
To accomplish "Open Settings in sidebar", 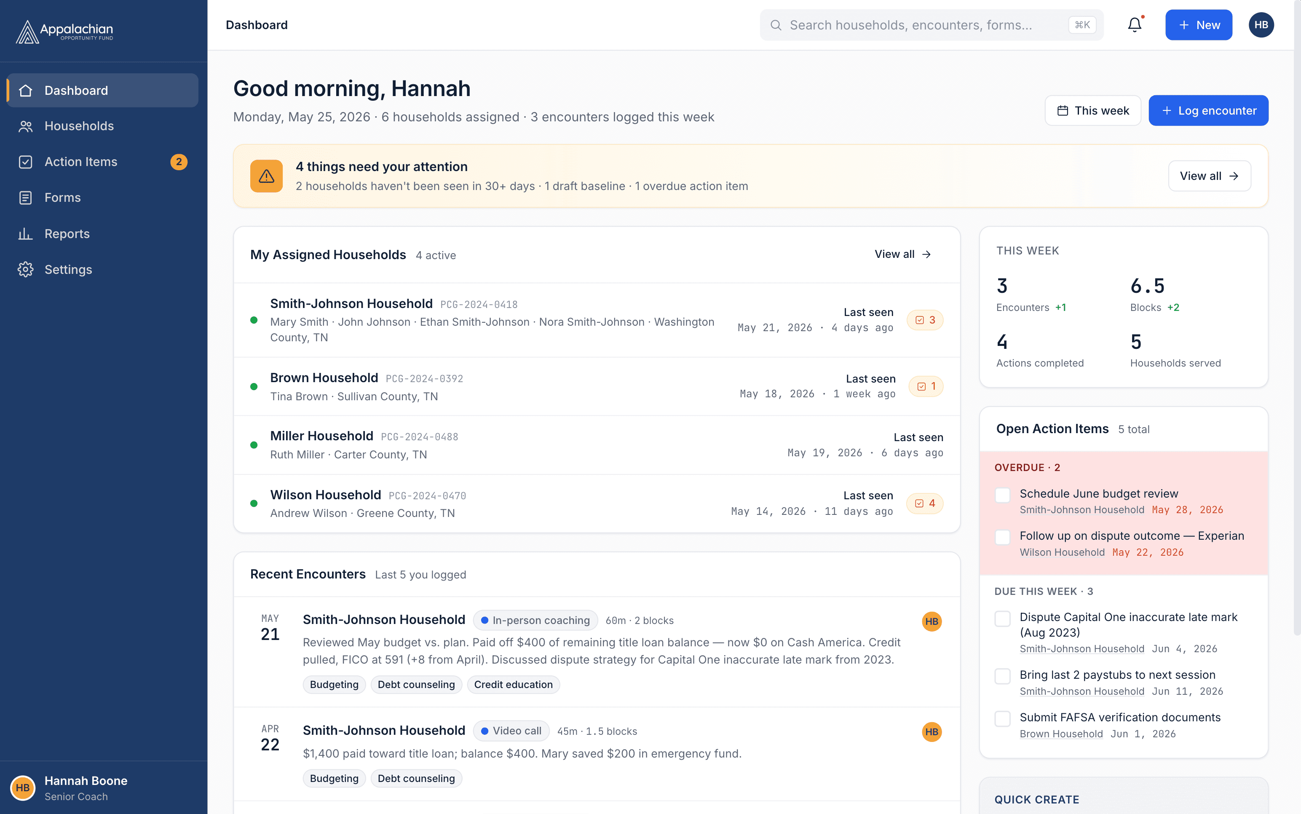I will click(x=102, y=269).
